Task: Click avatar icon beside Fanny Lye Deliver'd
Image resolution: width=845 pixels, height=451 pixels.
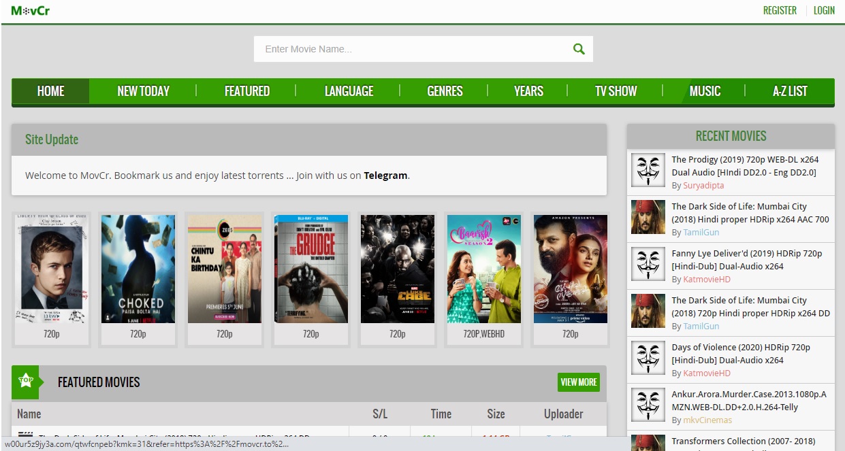Action: (x=648, y=264)
